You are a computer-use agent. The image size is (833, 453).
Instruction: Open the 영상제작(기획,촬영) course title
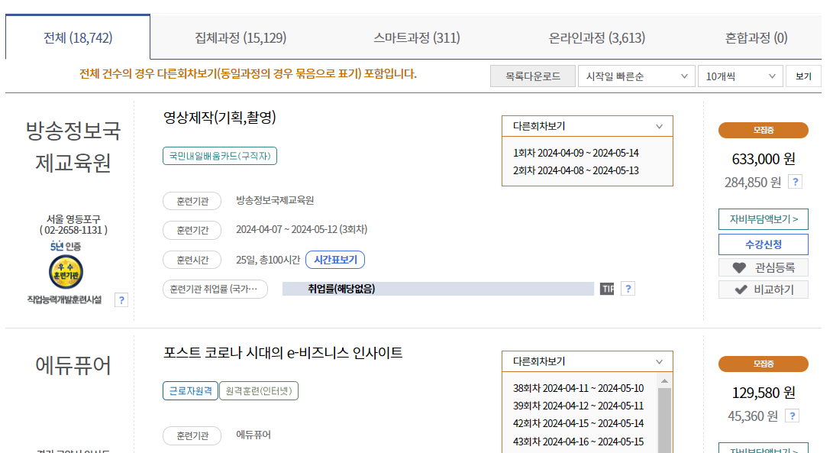(219, 118)
